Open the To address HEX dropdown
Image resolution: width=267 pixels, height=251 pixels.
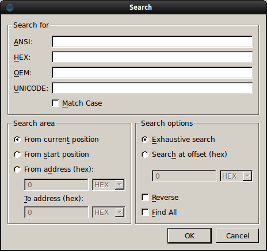109,212
